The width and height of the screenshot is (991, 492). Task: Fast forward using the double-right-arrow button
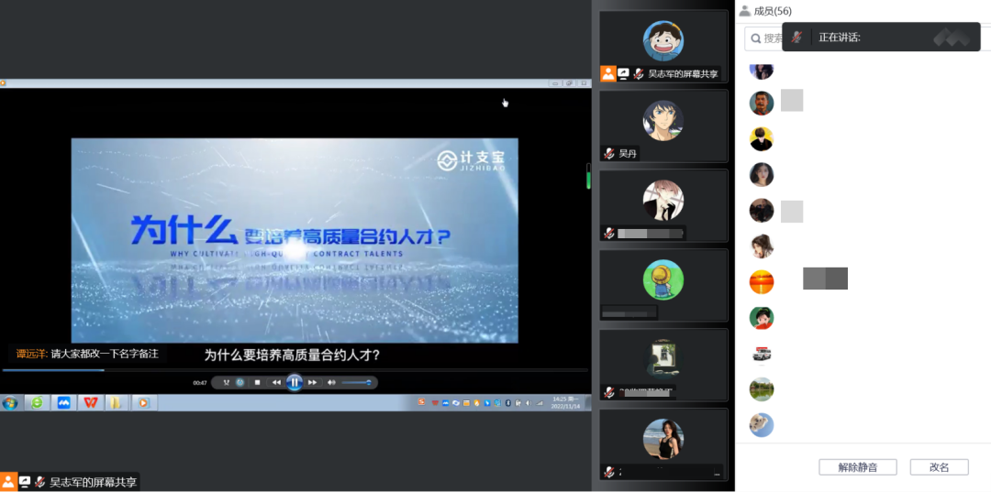pyautogui.click(x=312, y=382)
